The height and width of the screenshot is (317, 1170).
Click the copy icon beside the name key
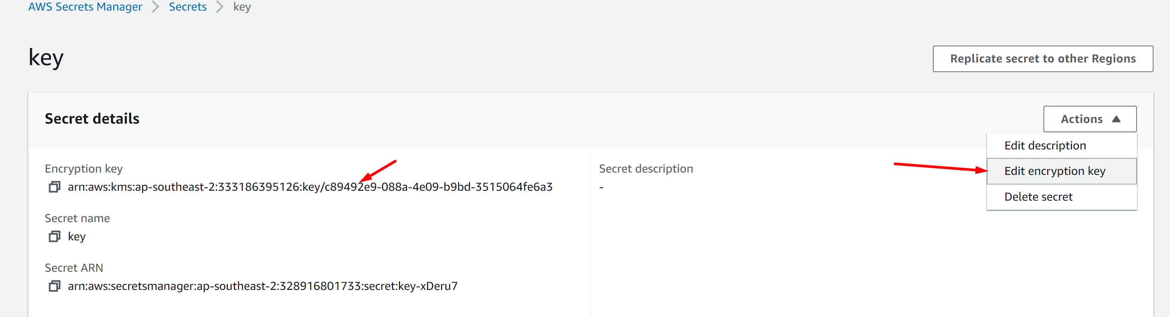[x=55, y=236]
